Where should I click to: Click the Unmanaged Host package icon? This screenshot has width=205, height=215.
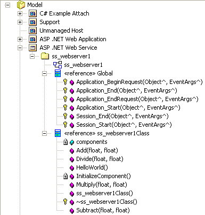coord(33,30)
